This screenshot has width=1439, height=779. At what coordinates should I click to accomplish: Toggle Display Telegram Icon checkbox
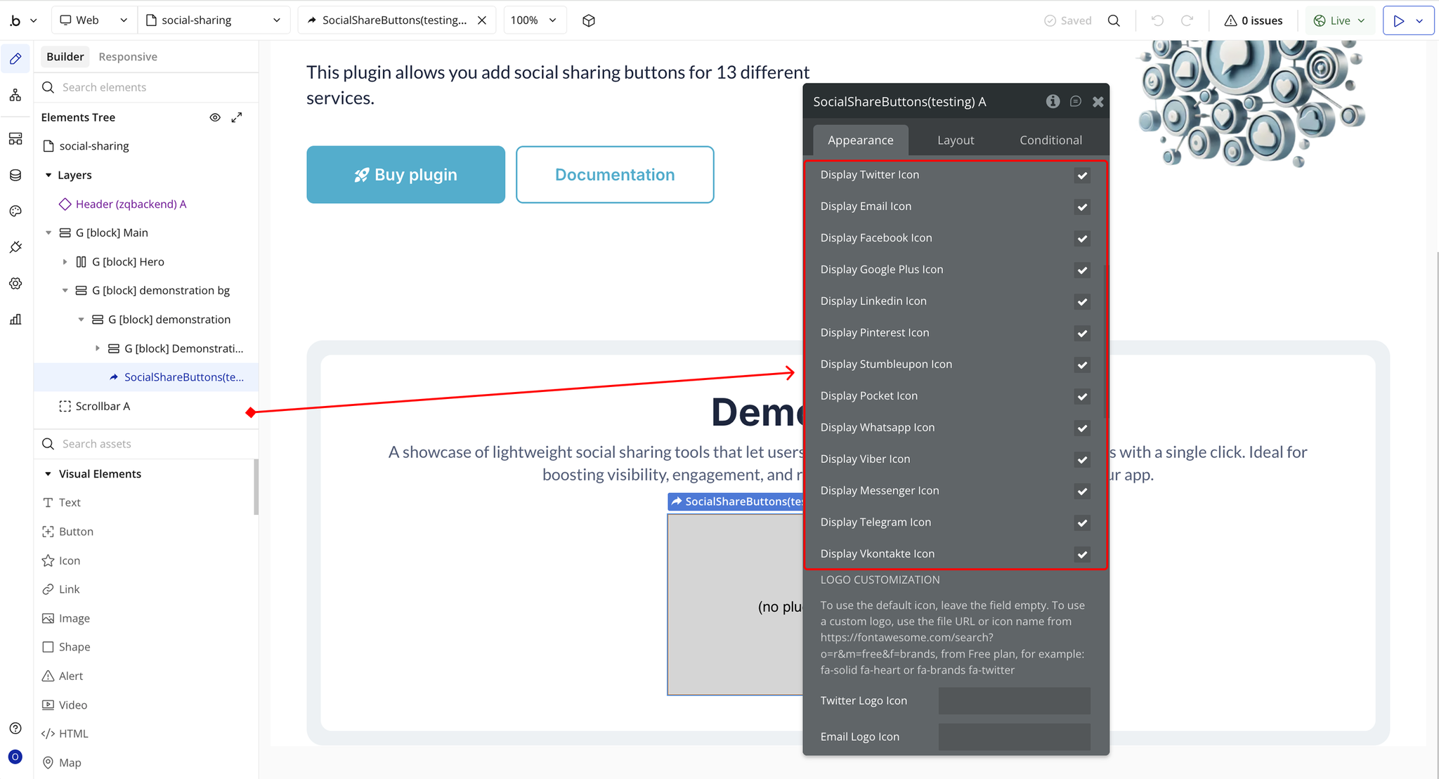[x=1082, y=523]
